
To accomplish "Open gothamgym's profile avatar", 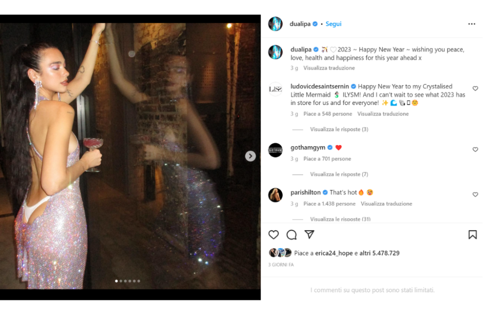I will tap(275, 150).
